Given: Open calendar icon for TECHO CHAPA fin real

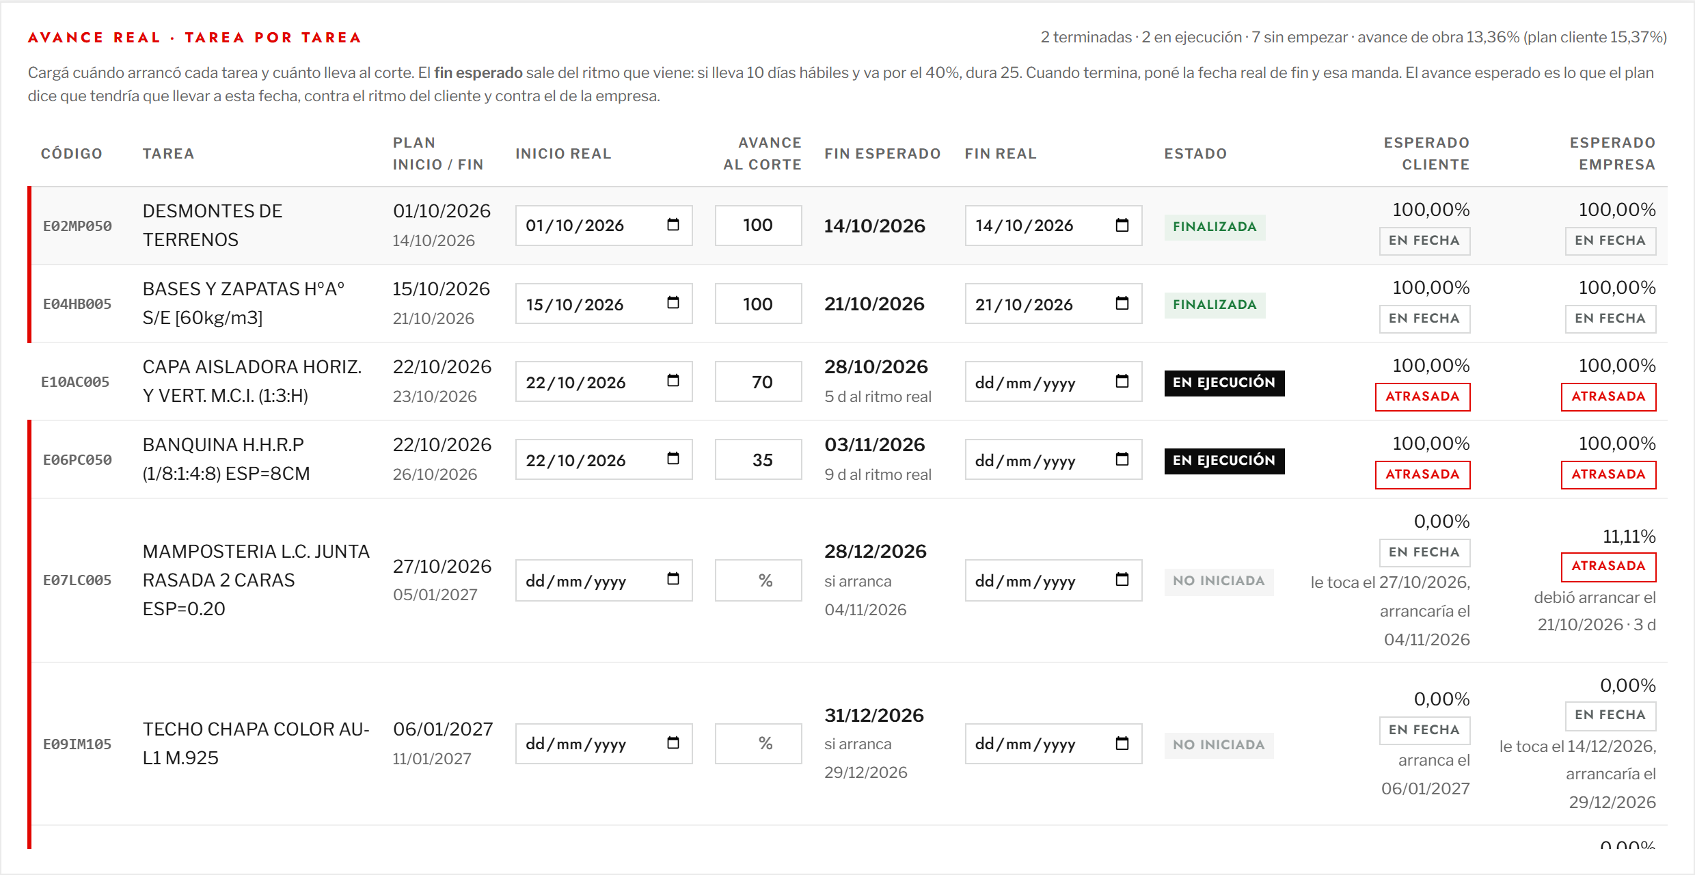Looking at the screenshot, I should 1122,743.
